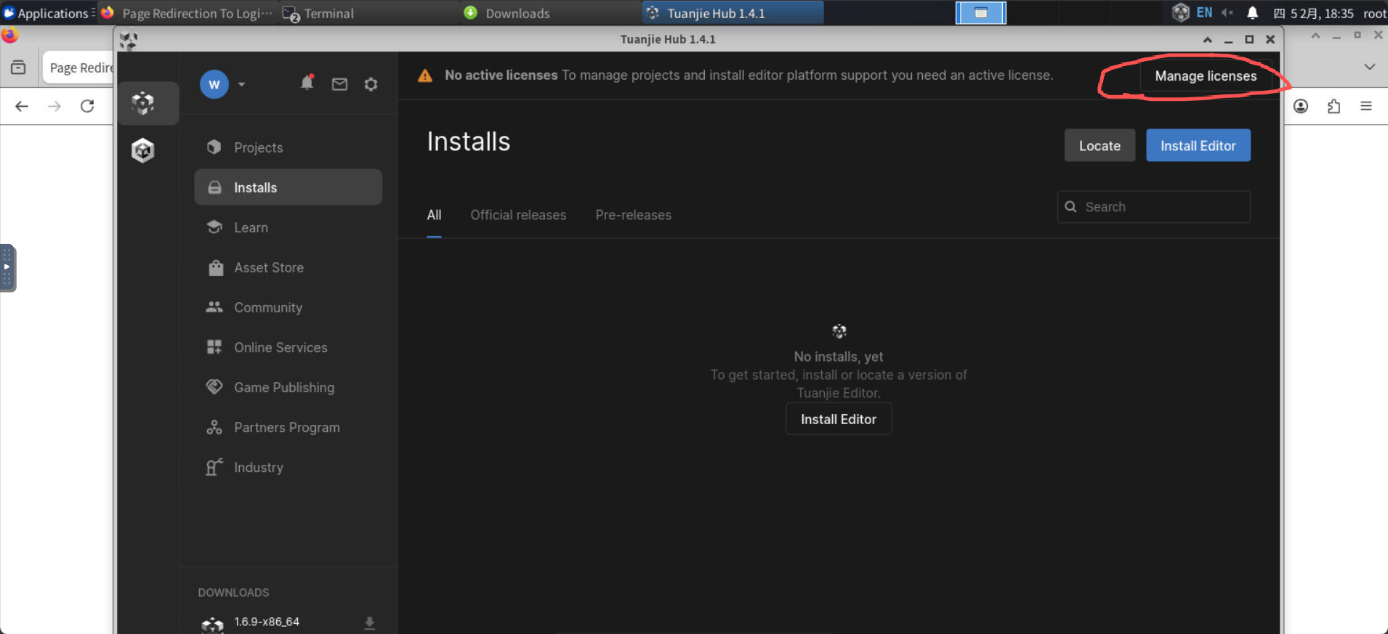Viewport: 1388px width, 634px height.
Task: Open Game Publishing entry
Action: (289, 387)
